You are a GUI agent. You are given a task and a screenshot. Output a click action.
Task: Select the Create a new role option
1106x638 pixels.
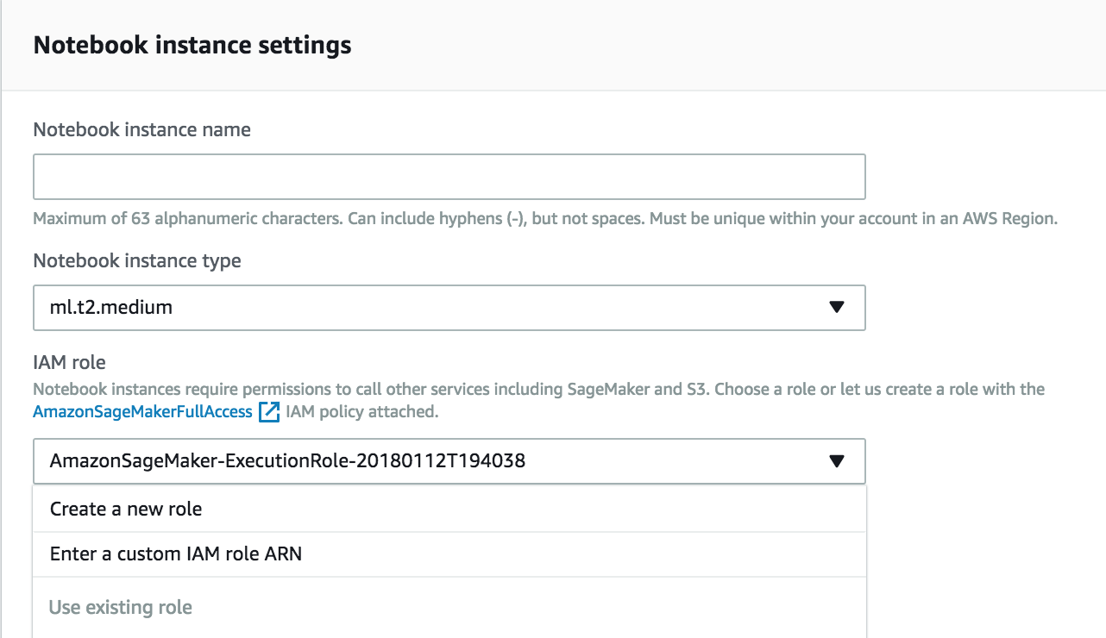click(x=449, y=509)
